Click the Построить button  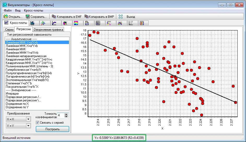point(52,129)
